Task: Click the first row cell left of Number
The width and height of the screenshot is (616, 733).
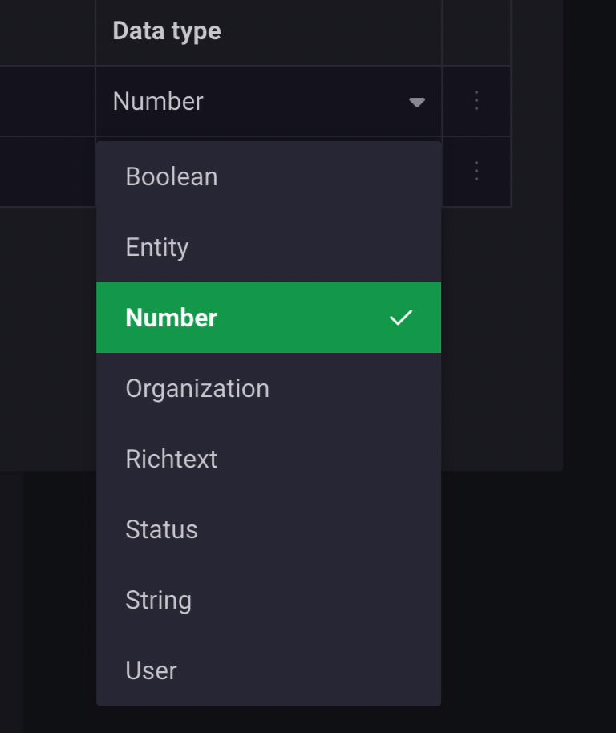Action: [47, 102]
